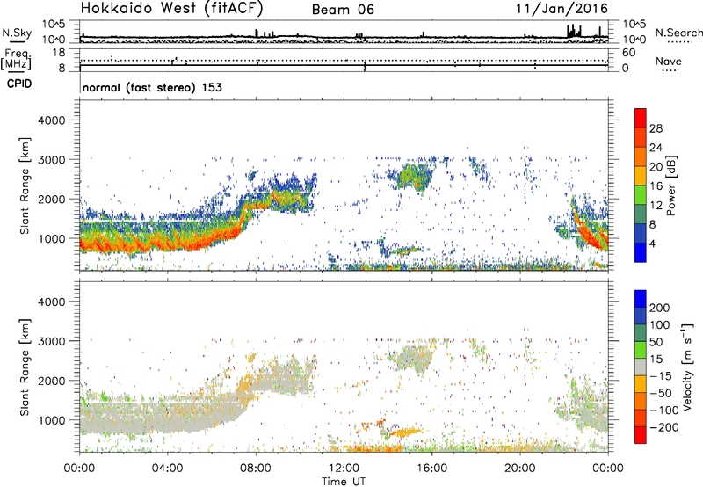Viewport: 703px width, 487px height.
Task: Click the 'Time UT' axis title
Action: (x=344, y=481)
